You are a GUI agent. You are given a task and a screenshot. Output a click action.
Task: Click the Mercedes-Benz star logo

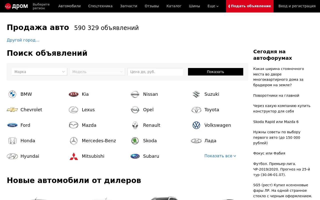coord(73,141)
